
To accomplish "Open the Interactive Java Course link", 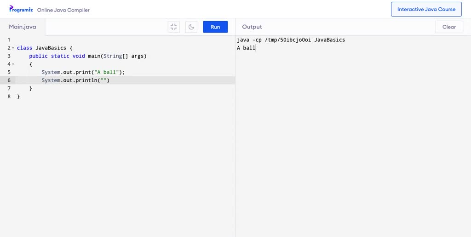I will tap(426, 9).
